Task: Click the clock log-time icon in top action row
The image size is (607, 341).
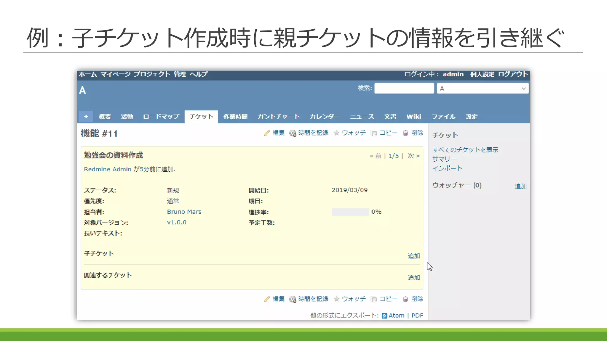Action: (293, 133)
